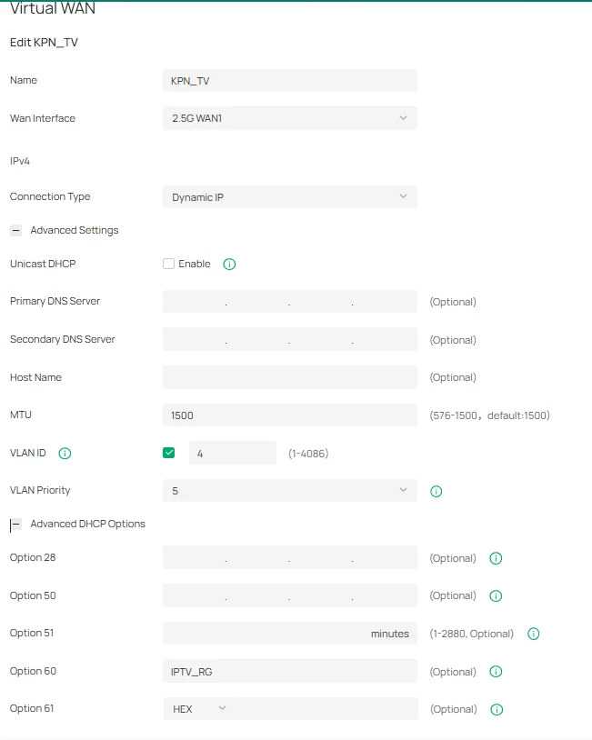This screenshot has width=592, height=740.
Task: Click info icon next to VLAN Priority dropdown
Action: coord(436,491)
